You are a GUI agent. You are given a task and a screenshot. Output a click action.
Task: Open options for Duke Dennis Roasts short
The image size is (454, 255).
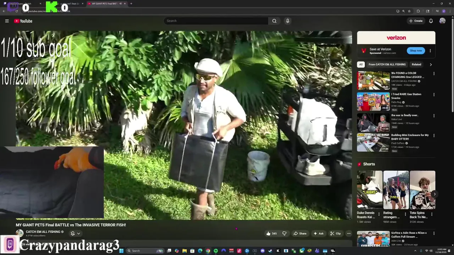(379, 214)
